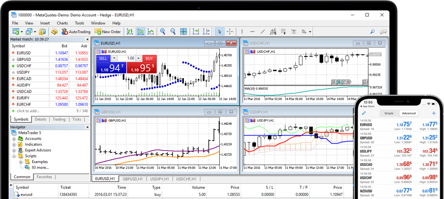
Task: Open the Charts menu
Action: coord(62,23)
